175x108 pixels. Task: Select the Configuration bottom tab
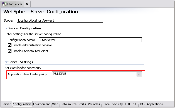coord(22,104)
